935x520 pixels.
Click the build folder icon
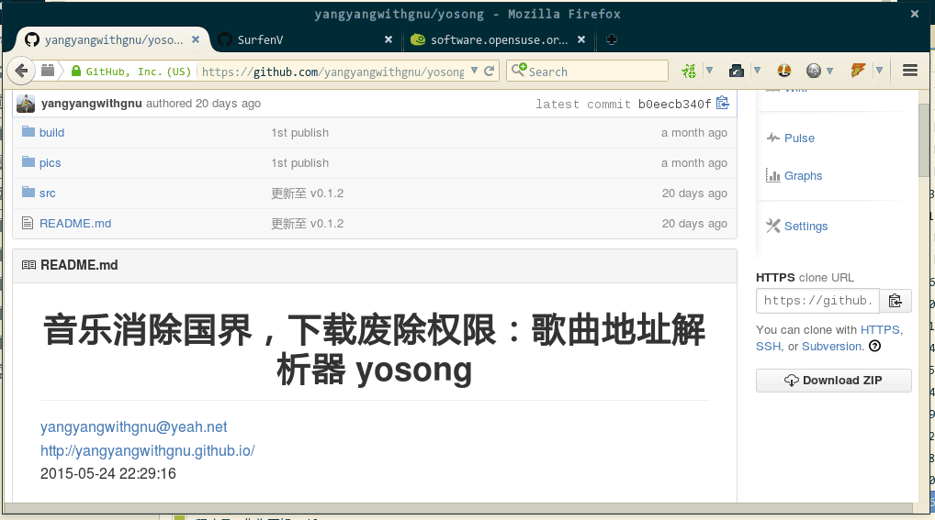(28, 132)
